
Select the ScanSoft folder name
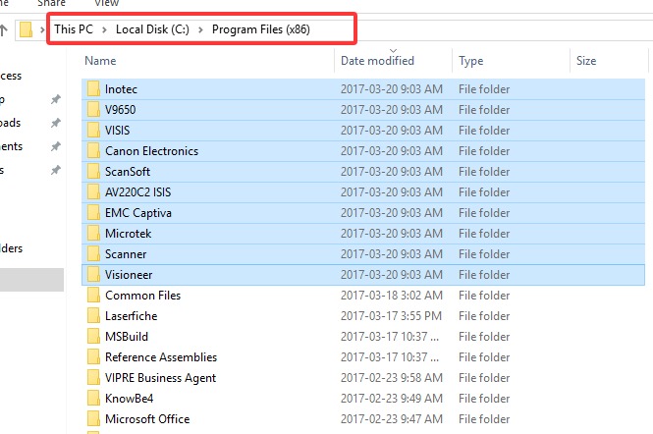click(128, 172)
